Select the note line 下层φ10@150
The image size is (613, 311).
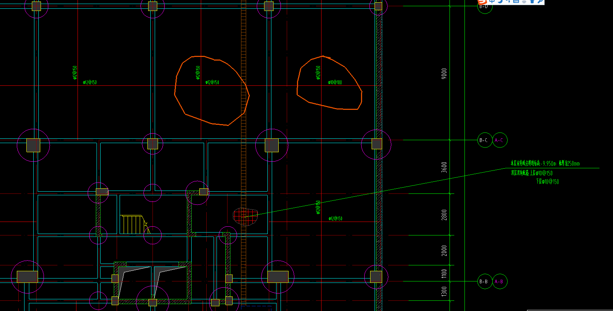pos(548,181)
